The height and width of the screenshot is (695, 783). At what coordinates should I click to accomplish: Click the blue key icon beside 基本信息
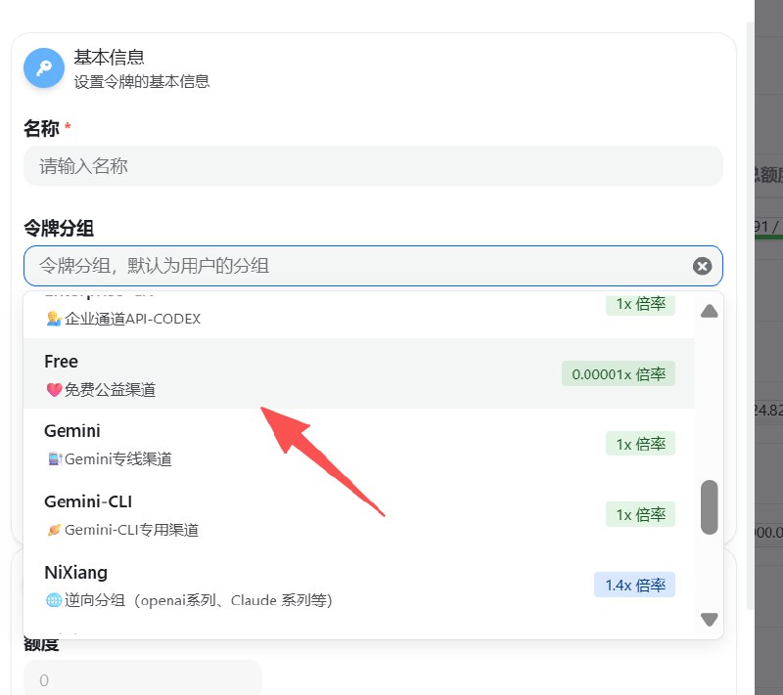click(44, 68)
